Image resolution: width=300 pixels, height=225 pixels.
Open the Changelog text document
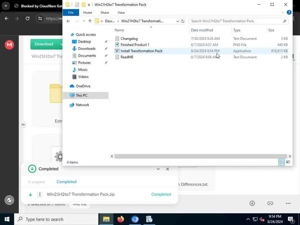(129, 39)
